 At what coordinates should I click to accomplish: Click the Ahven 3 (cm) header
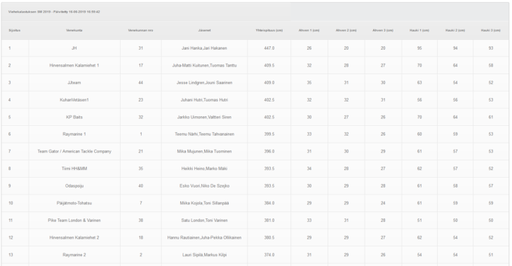point(383,30)
